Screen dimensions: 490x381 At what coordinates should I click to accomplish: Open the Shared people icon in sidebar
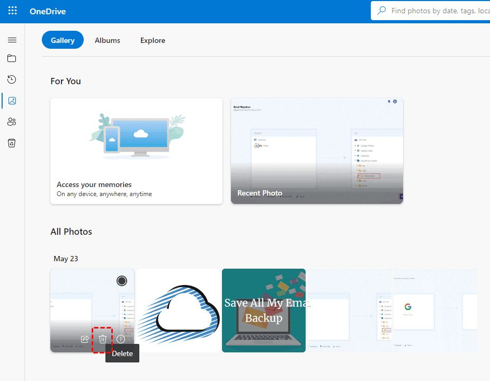(12, 122)
